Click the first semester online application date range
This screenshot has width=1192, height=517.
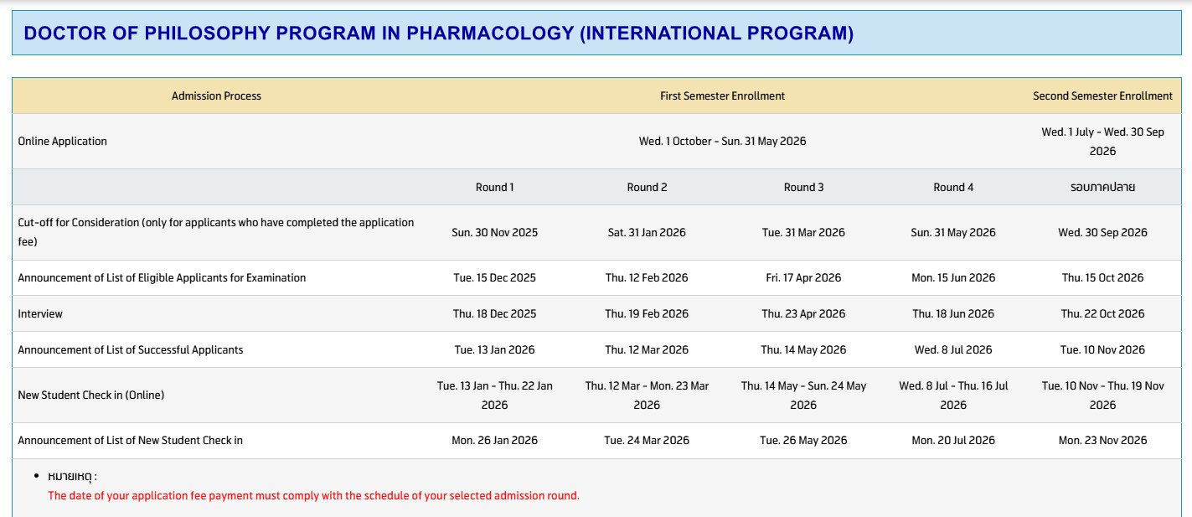pyautogui.click(x=722, y=142)
